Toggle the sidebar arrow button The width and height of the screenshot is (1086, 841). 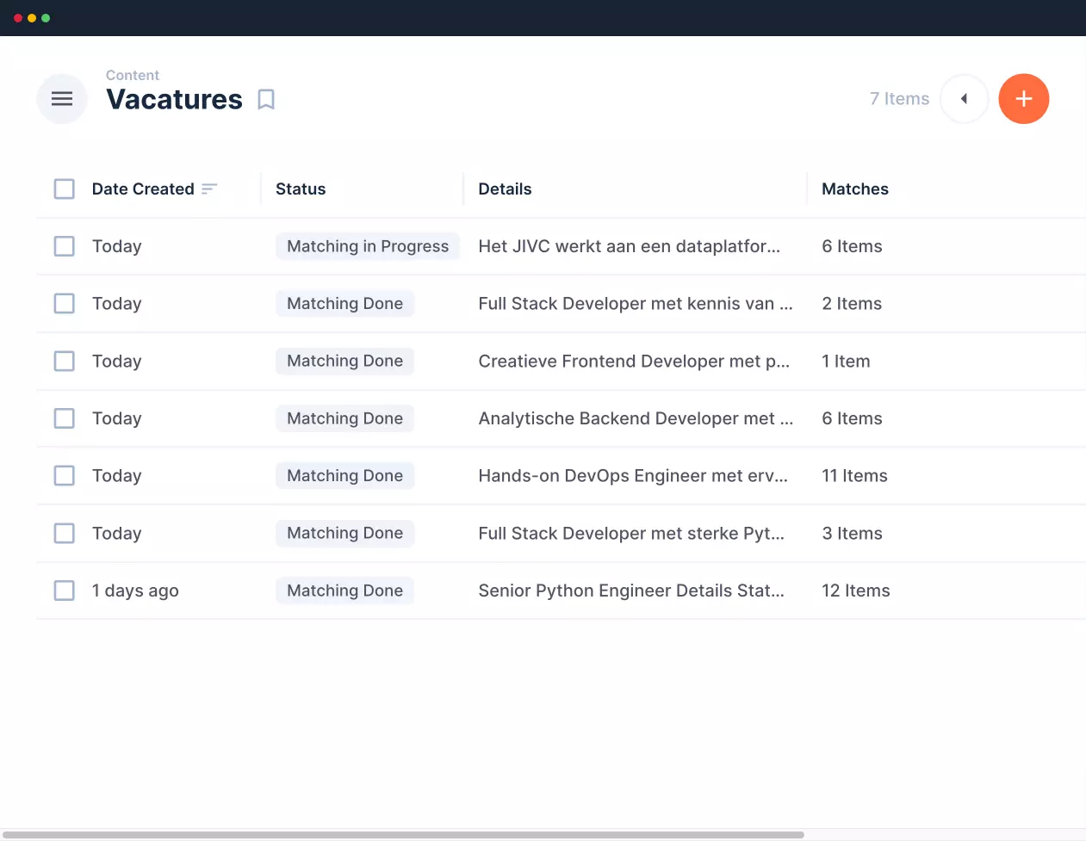tap(964, 99)
